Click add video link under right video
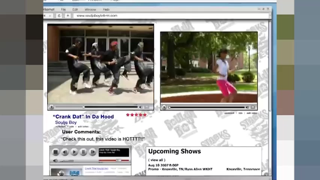The image size is (320, 180). coord(252,113)
